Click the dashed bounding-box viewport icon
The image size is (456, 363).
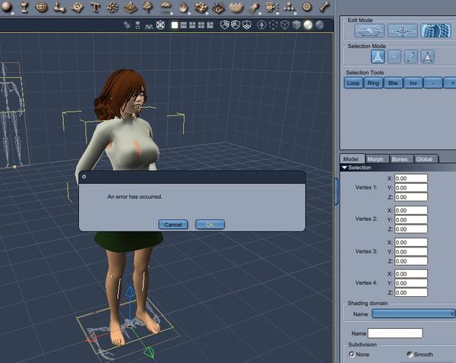pos(273,25)
